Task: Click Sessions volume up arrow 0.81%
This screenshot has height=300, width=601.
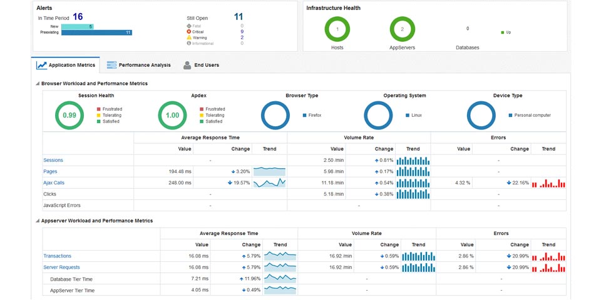Action: pyautogui.click(x=376, y=161)
